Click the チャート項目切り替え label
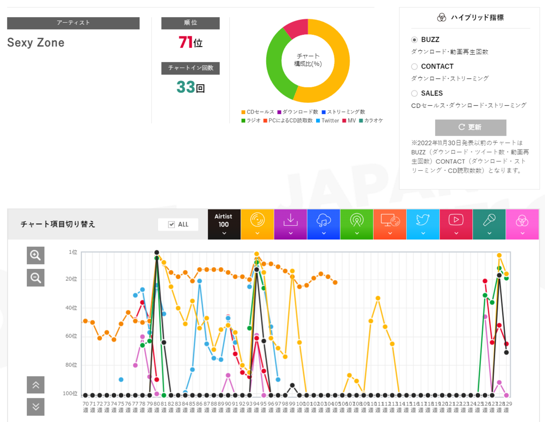545x422 pixels. [x=58, y=224]
